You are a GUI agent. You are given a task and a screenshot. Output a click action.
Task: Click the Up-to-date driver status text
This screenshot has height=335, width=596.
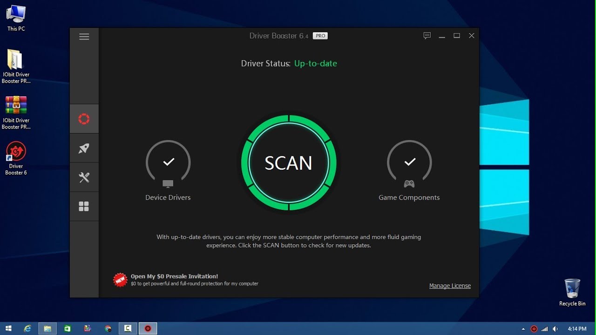point(316,64)
